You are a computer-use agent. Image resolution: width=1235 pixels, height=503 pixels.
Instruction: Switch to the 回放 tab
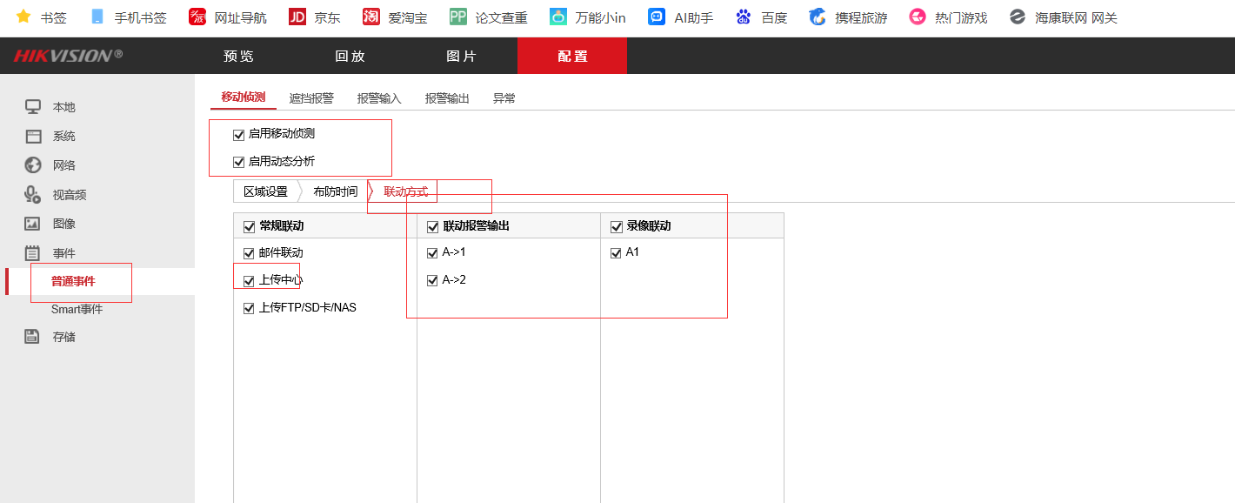tap(350, 55)
